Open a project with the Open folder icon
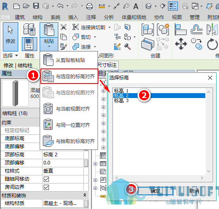The image size is (219, 209). pyautogui.click(x=26, y=6)
